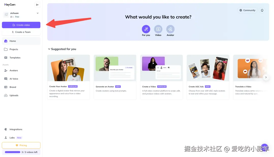Open the Labs section marked New

click(x=12, y=138)
